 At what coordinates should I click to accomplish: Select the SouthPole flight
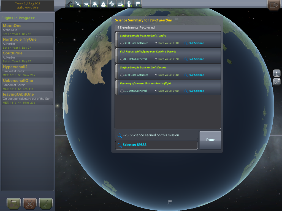27,57
